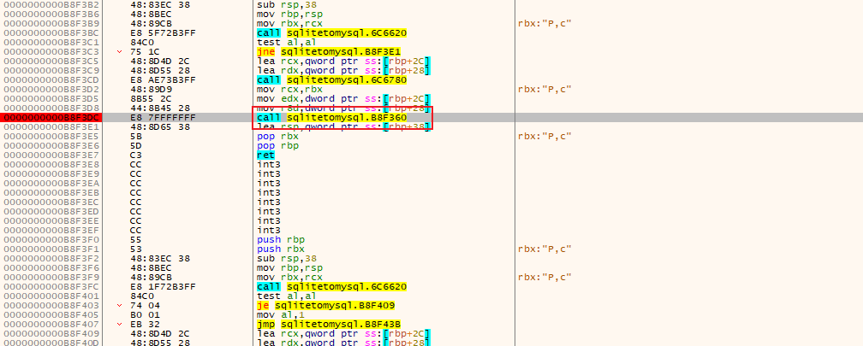Click the rbx comment on row B8F3F1
Viewport: 863px width, 346px height.
point(545,249)
